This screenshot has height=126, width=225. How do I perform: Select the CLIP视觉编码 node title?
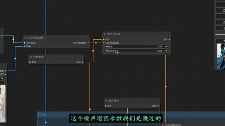36,38
